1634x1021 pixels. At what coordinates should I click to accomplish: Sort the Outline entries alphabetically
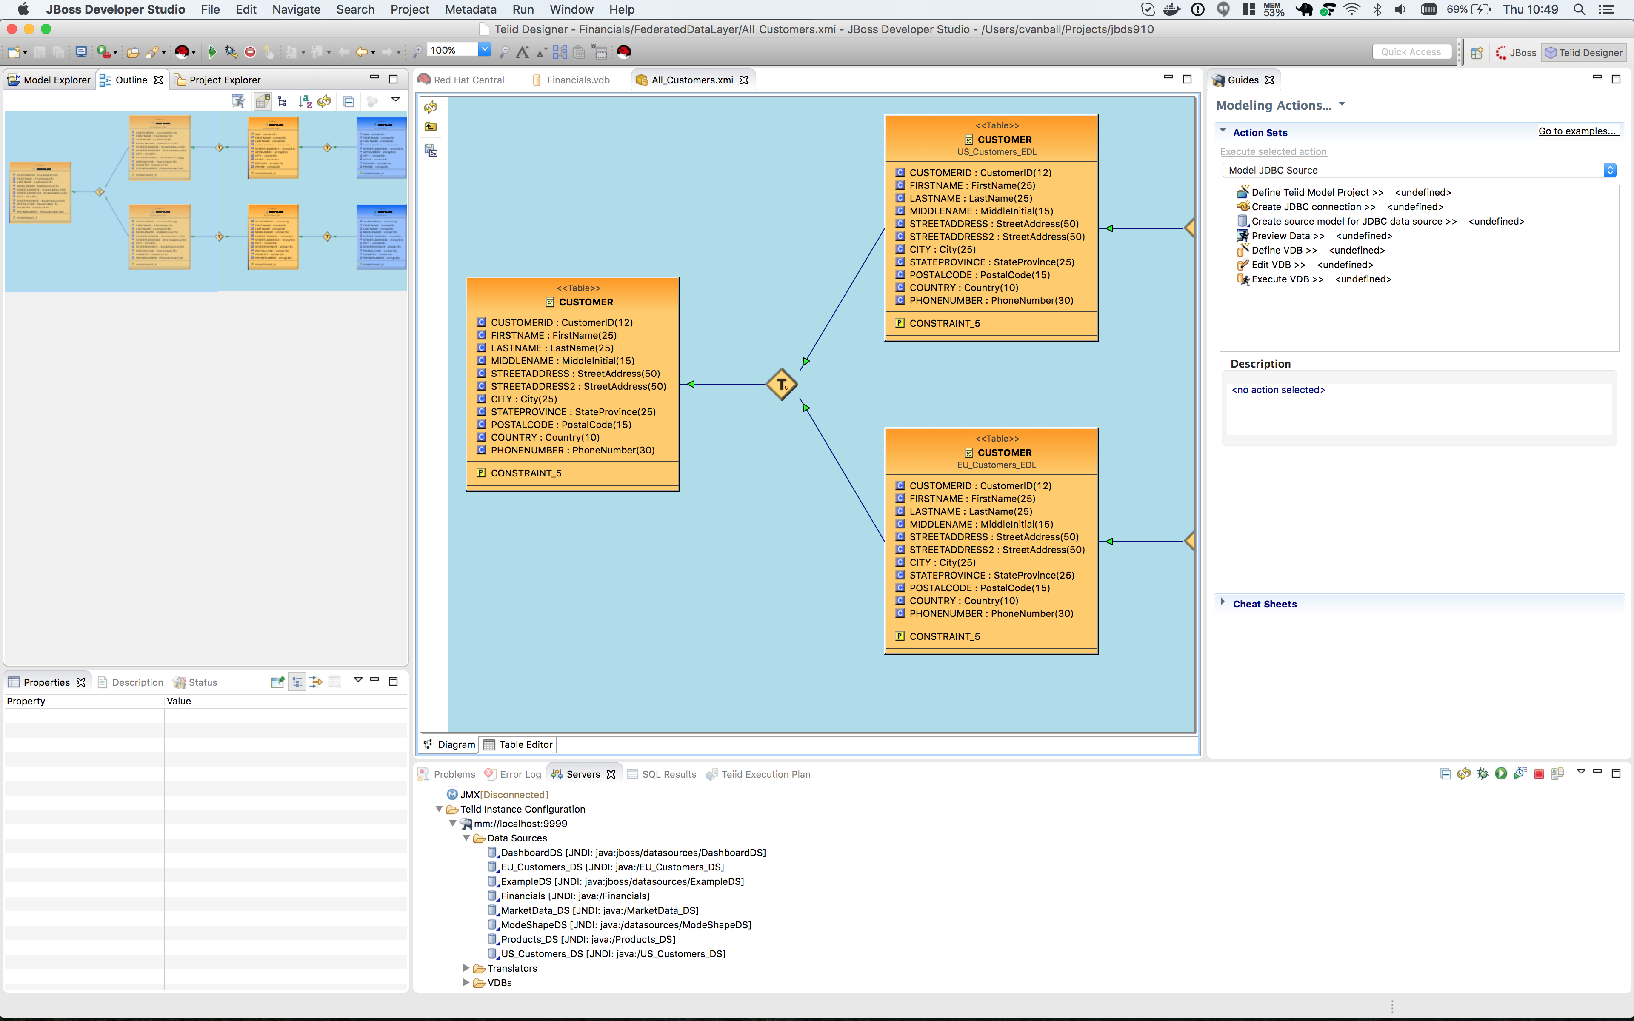(x=306, y=101)
